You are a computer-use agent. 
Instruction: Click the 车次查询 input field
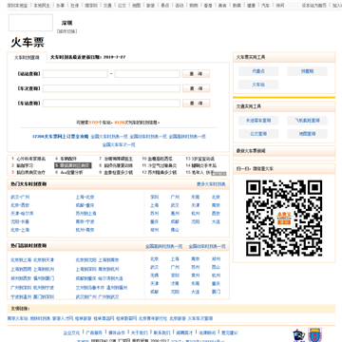pos(111,88)
